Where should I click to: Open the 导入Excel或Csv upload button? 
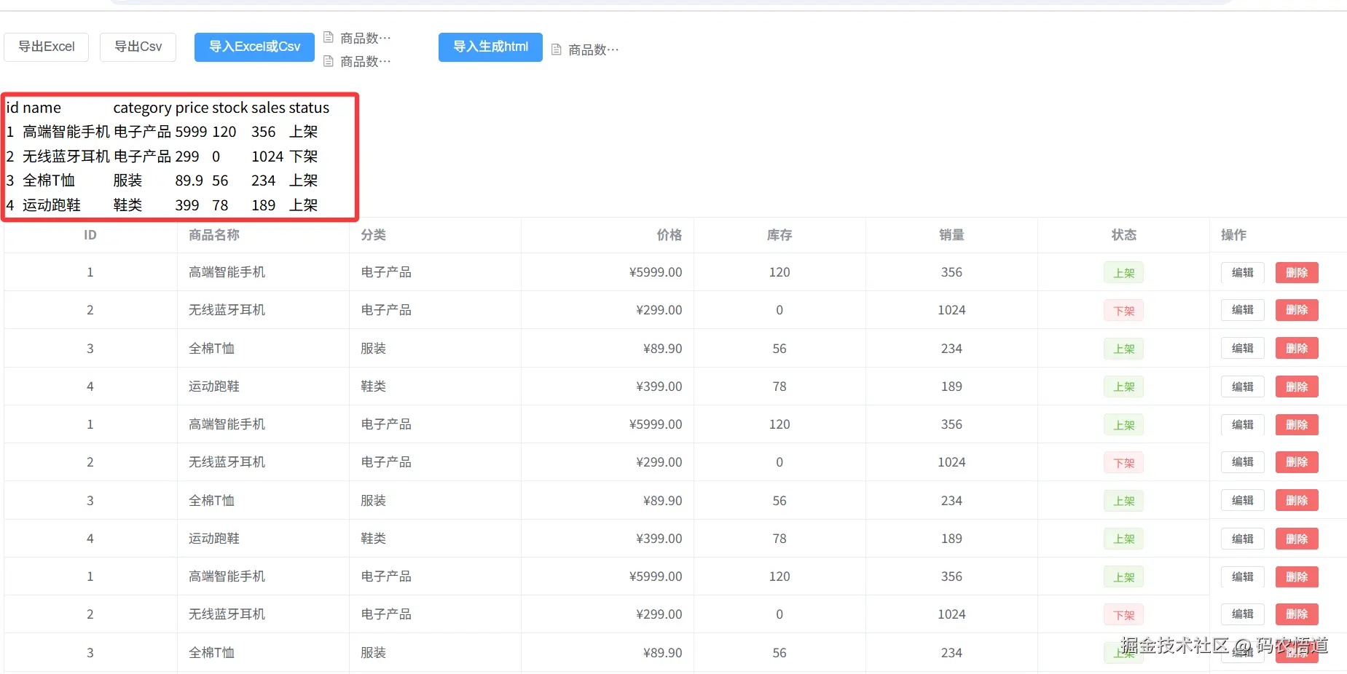254,47
